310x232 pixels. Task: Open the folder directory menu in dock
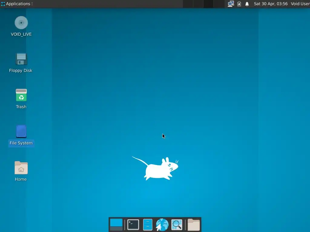(x=193, y=224)
